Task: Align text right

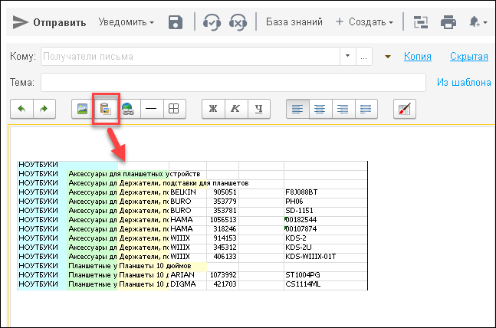Action: [x=343, y=109]
